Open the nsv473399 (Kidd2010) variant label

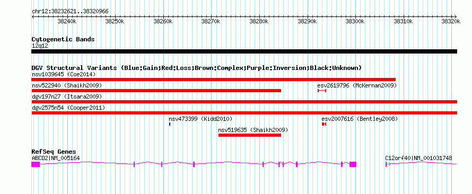click(x=200, y=119)
